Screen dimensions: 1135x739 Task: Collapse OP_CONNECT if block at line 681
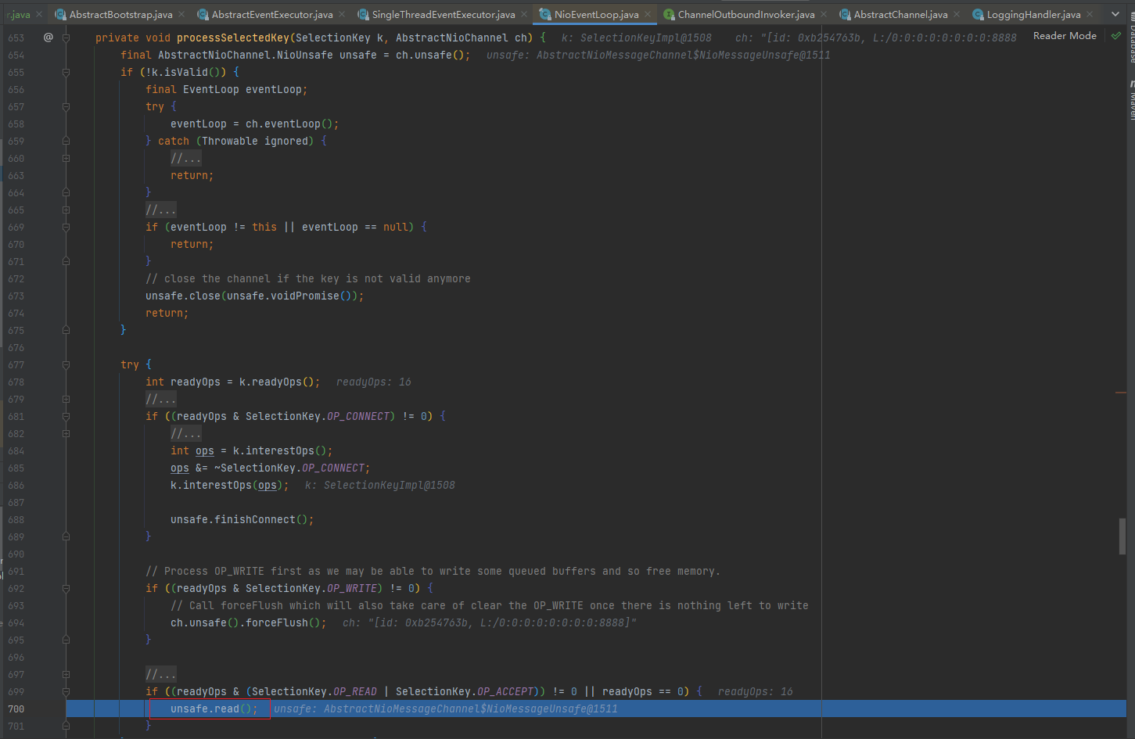(x=66, y=416)
